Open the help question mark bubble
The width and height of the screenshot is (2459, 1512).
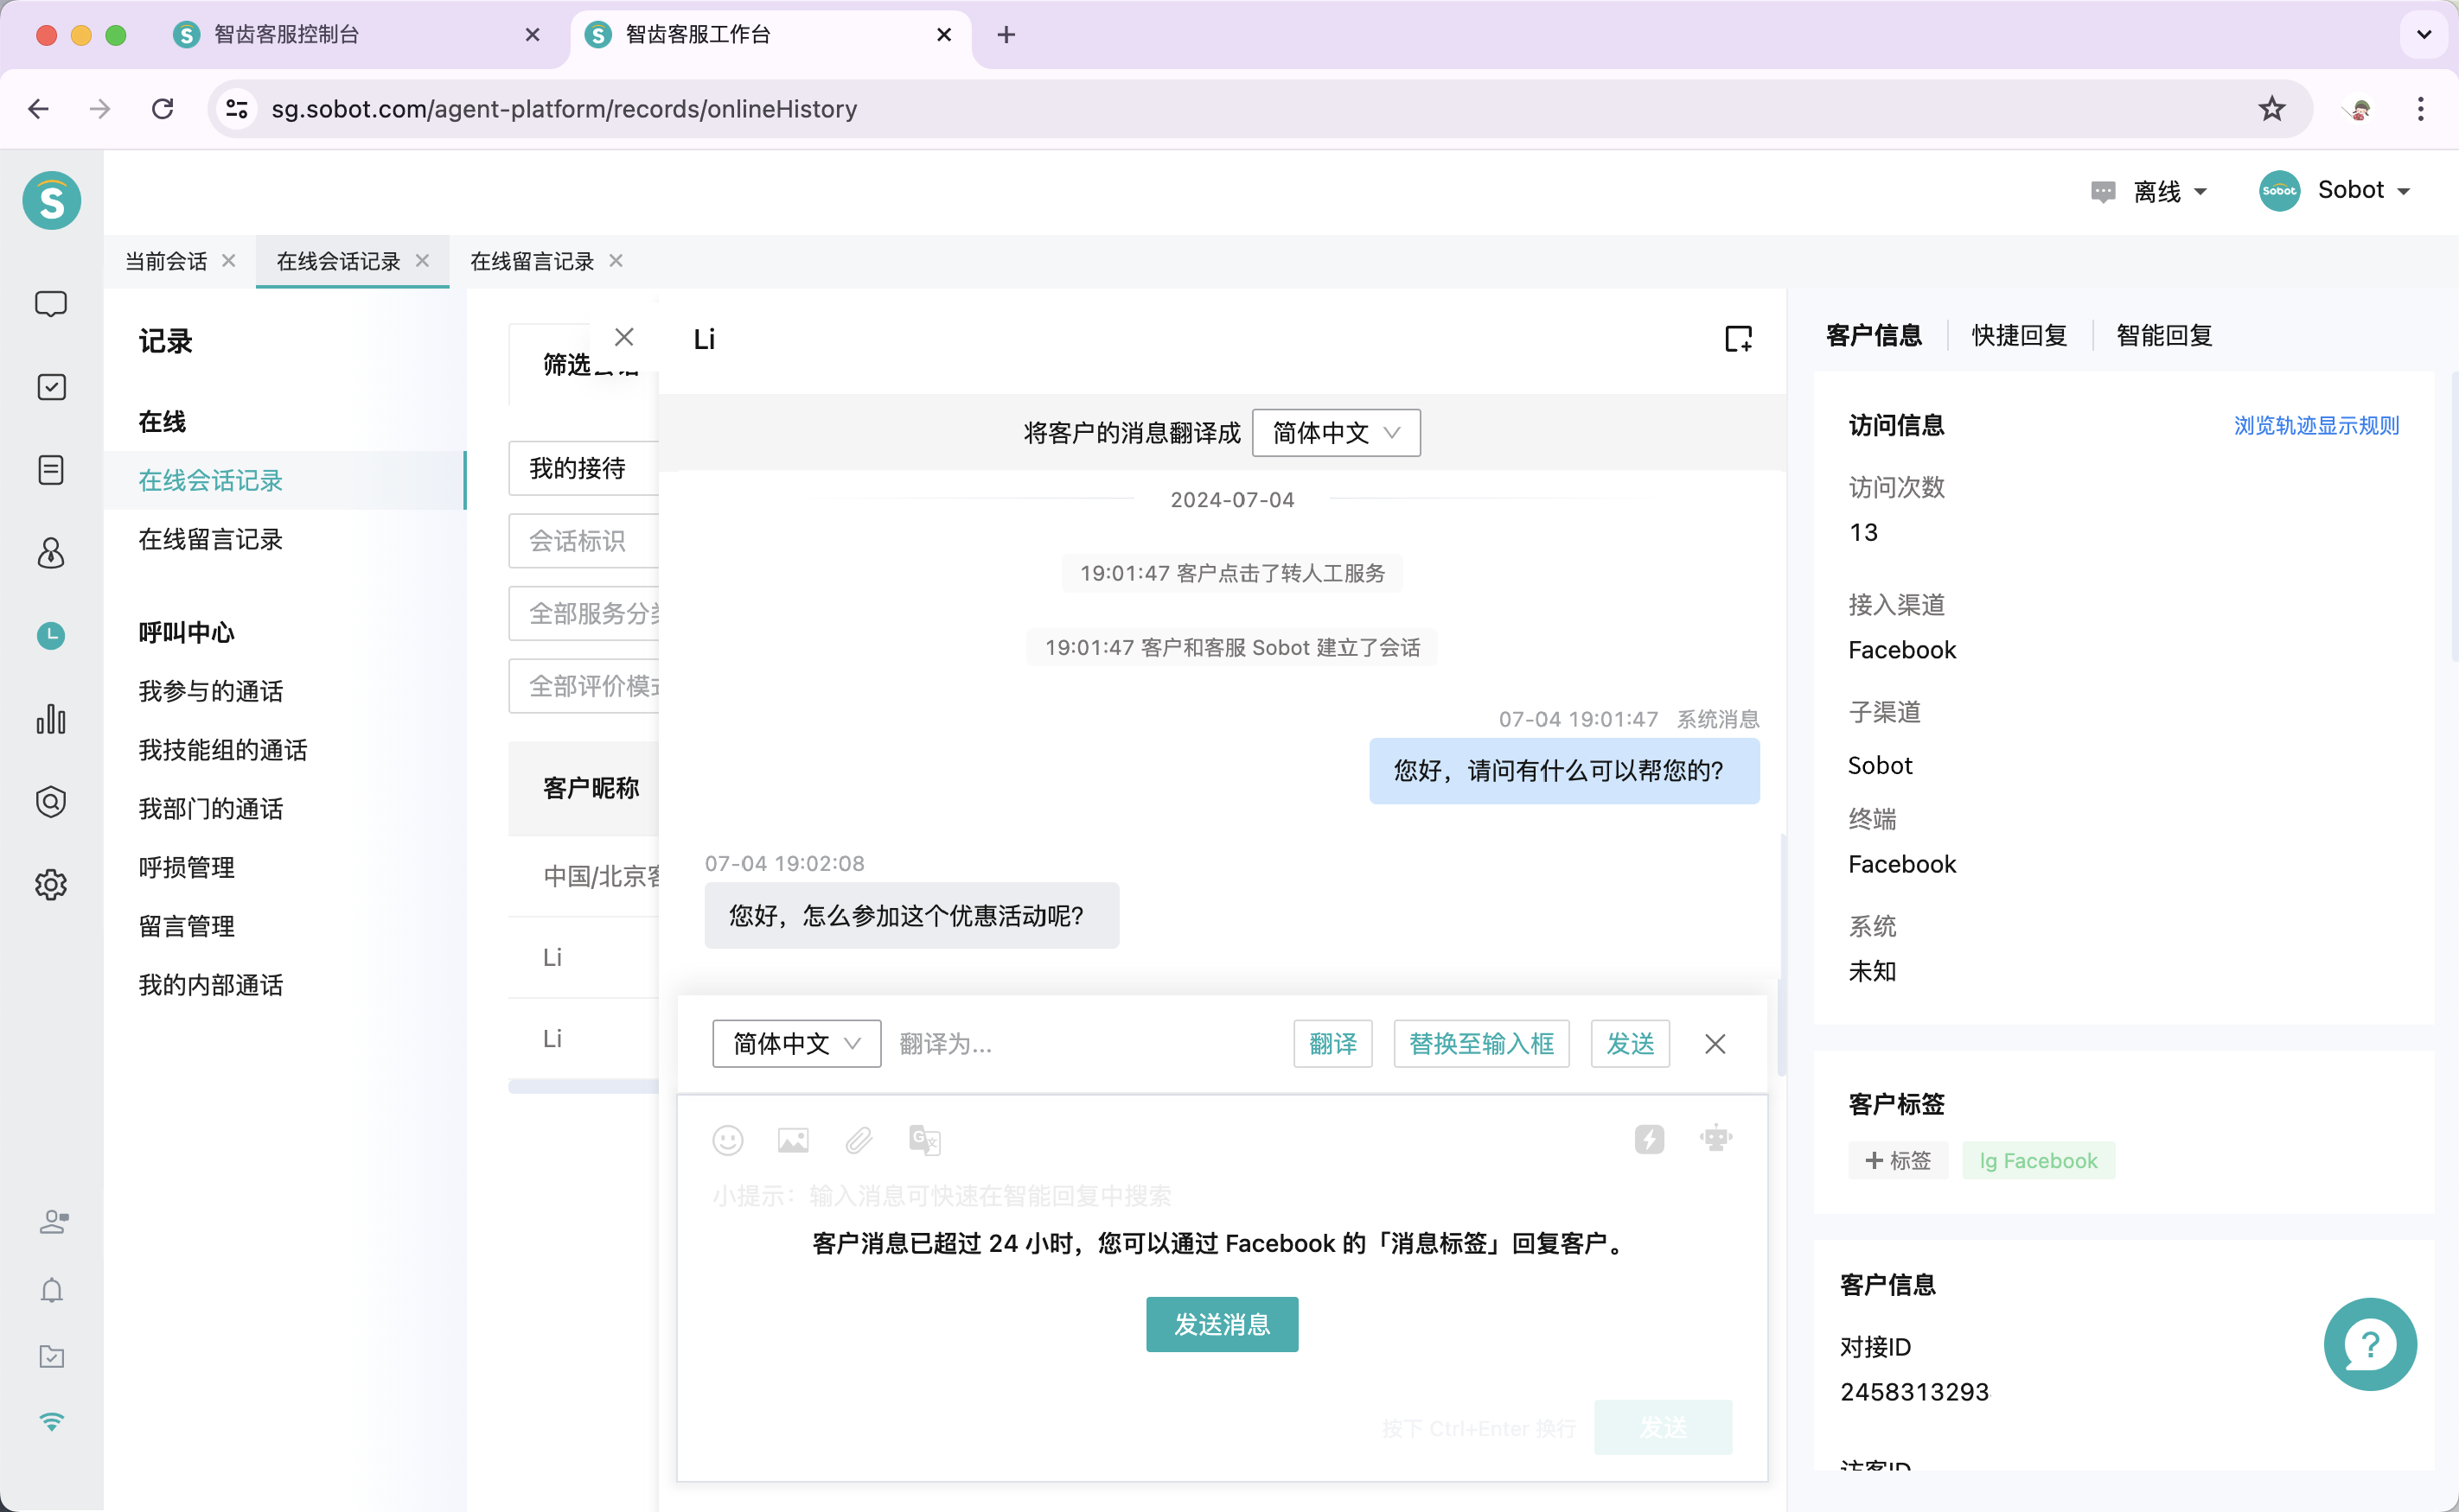(x=2370, y=1344)
